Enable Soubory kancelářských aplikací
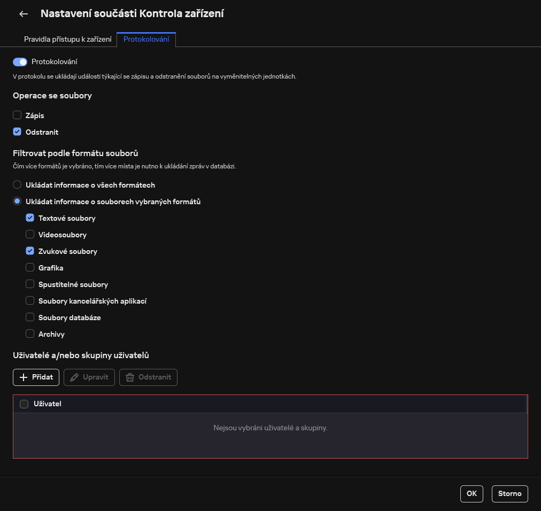 tap(30, 300)
